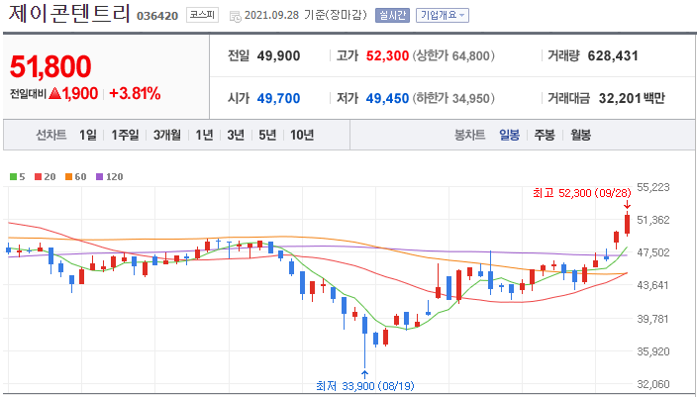The image size is (697, 397).
Task: Click the 봉차트 label
Action: tap(469, 135)
